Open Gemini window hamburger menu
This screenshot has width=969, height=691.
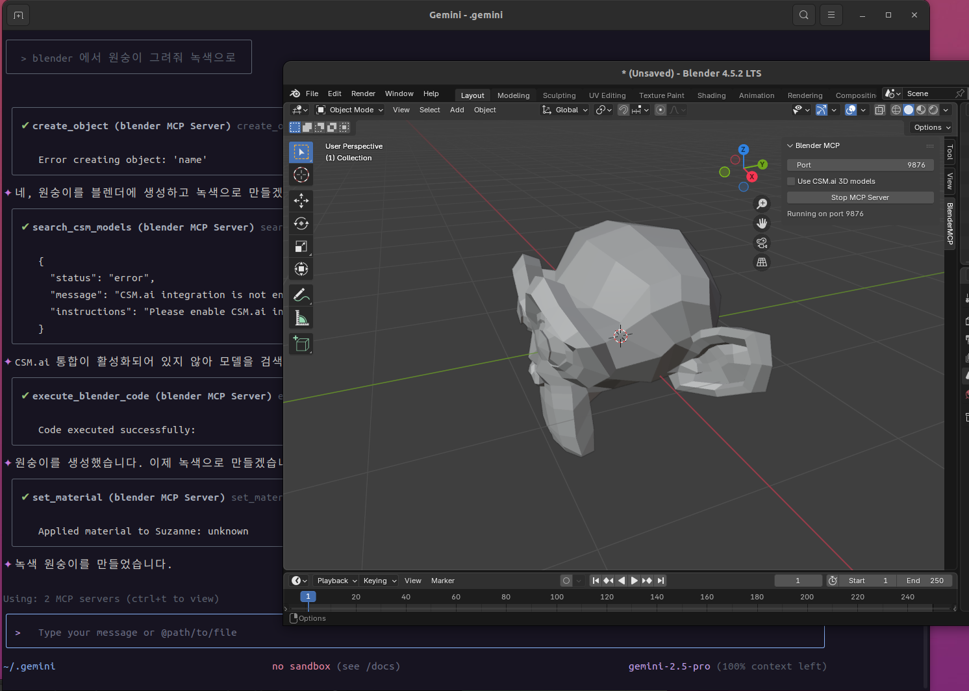[x=831, y=15]
